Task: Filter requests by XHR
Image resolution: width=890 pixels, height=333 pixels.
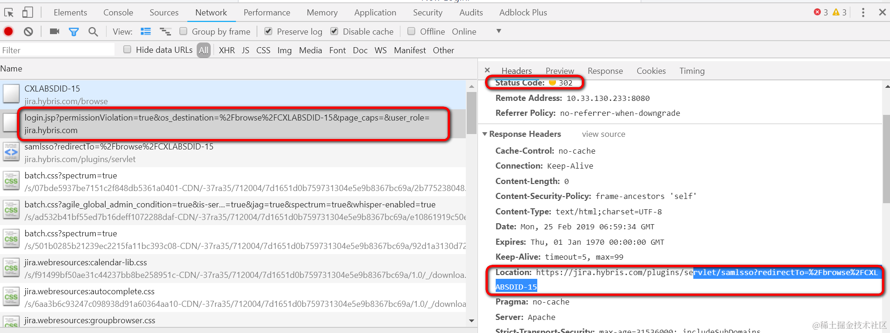Action: pos(227,50)
